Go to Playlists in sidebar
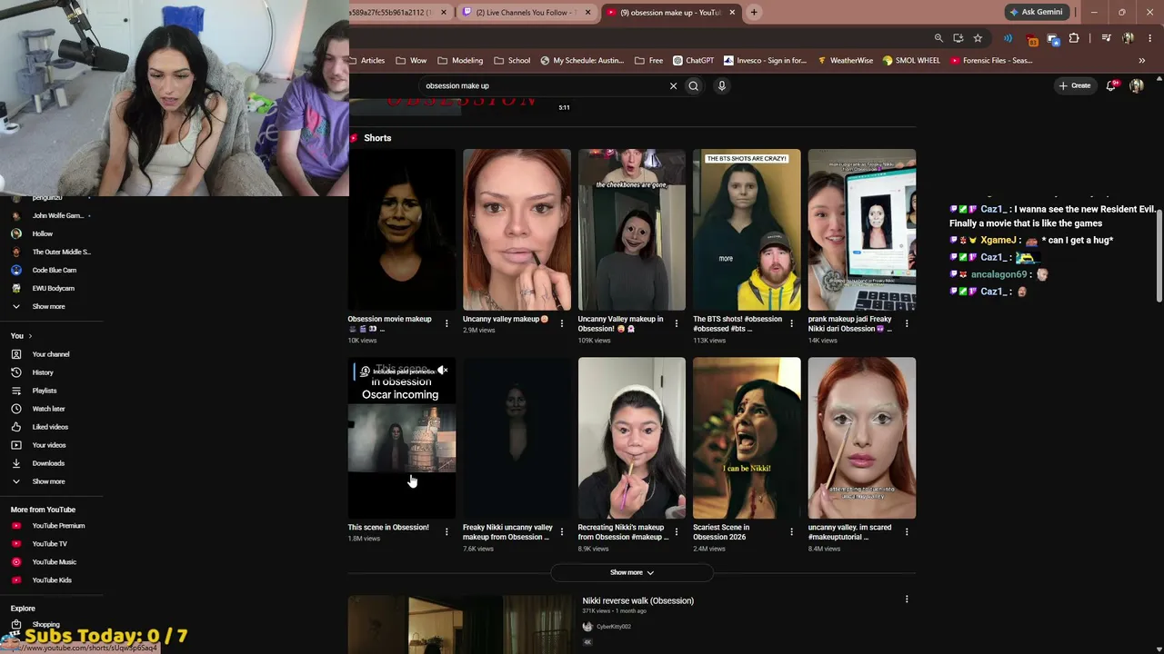The image size is (1164, 654). [45, 391]
